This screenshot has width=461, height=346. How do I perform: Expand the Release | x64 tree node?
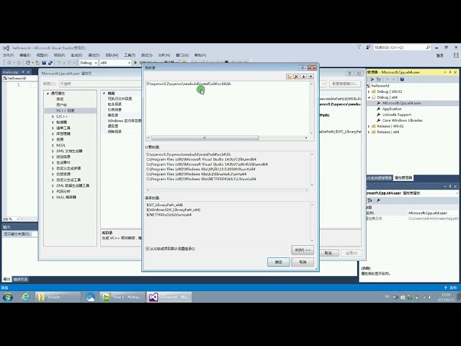[x=369, y=132]
